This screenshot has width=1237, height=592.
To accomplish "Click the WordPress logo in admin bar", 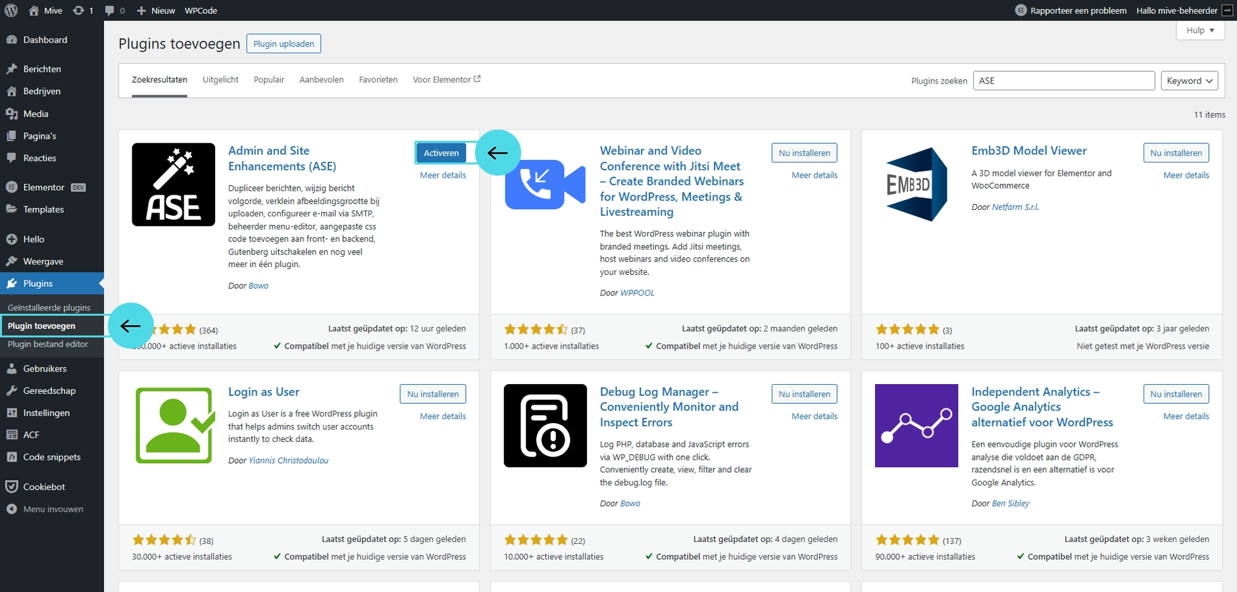I will click(11, 11).
